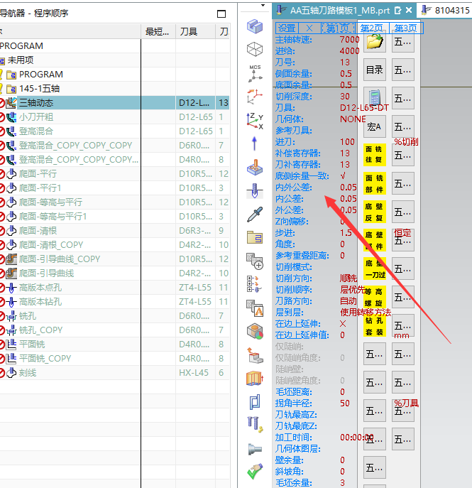Click the yellow 等高螺旋 button
The image size is (472, 488).
375,297
